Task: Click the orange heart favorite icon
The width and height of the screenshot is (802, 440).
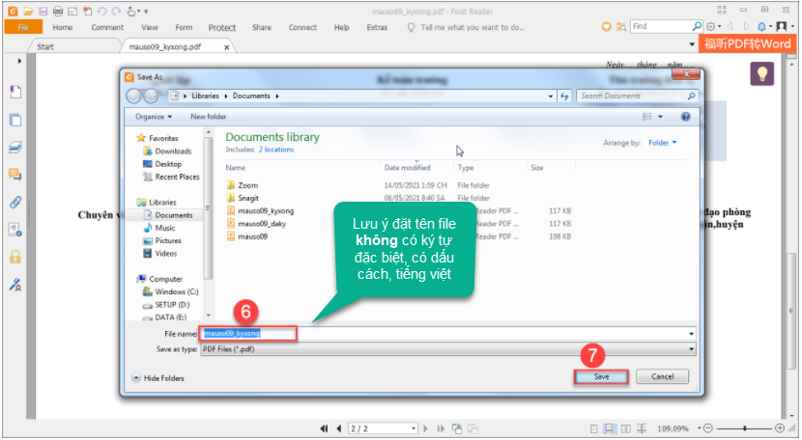Action: tap(606, 27)
